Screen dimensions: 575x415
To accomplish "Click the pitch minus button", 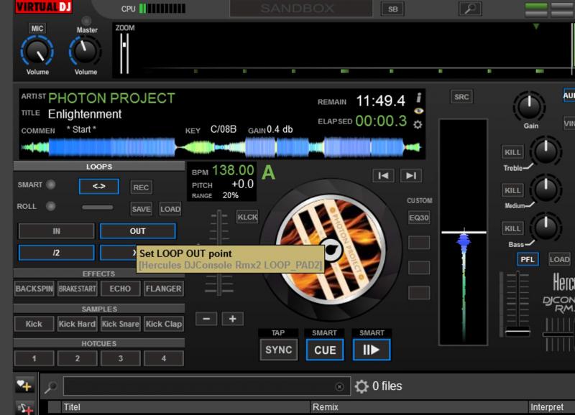I will point(206,319).
